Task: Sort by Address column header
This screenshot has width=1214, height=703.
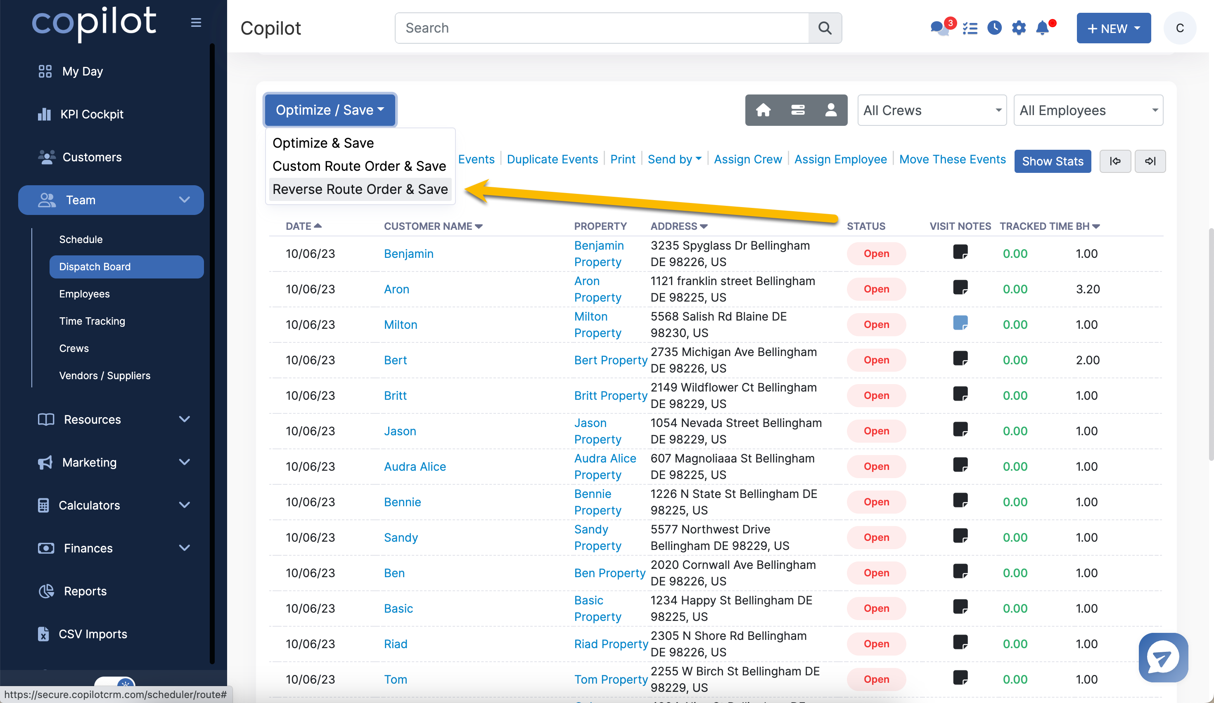Action: pos(678,226)
